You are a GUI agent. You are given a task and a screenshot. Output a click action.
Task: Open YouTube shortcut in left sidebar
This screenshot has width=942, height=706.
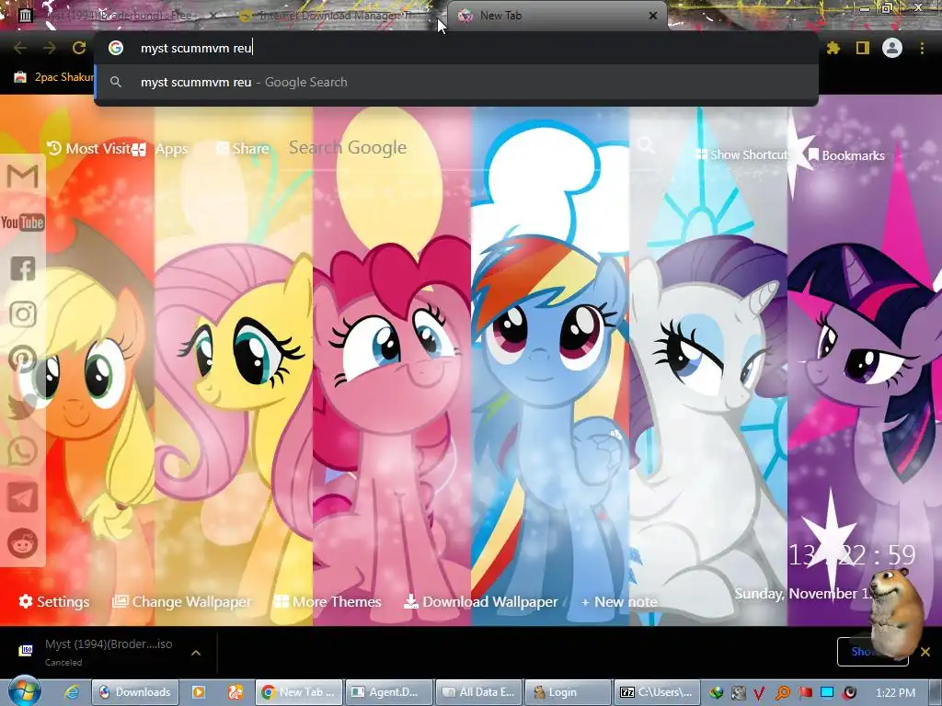pyautogui.click(x=23, y=222)
